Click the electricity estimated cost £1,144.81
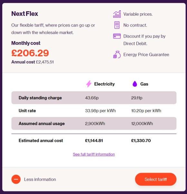 [x=94, y=141]
